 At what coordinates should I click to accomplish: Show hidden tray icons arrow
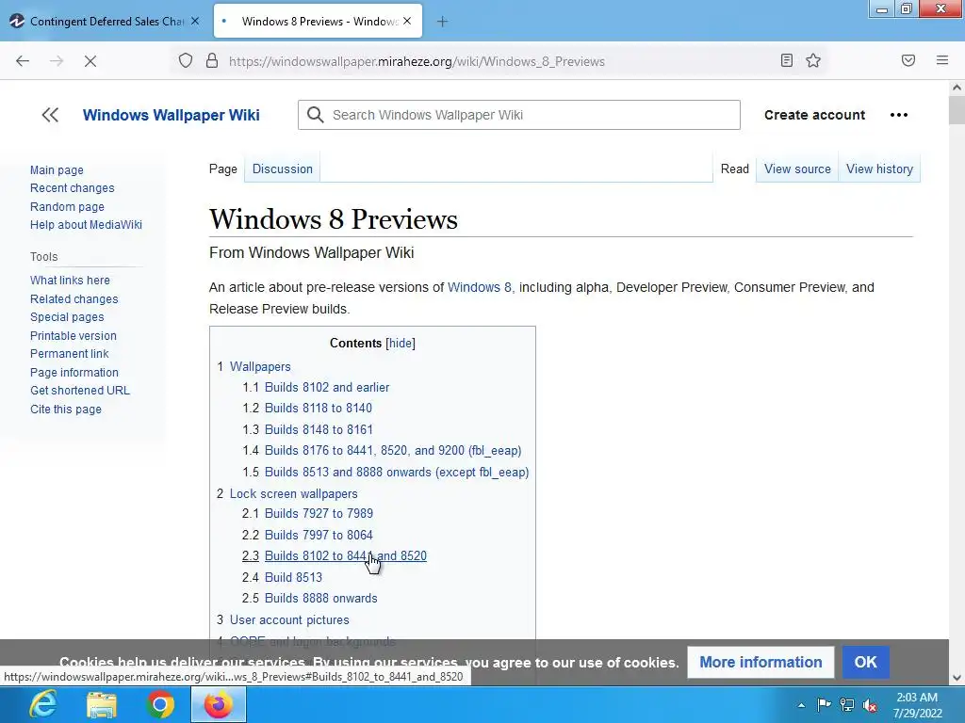click(801, 705)
